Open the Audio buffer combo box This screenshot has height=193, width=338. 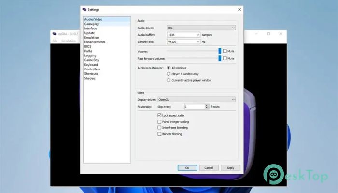(183, 35)
